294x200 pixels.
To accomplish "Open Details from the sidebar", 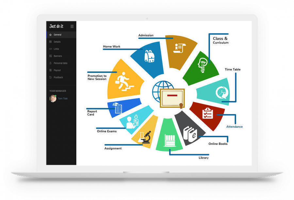I will click(x=57, y=42).
